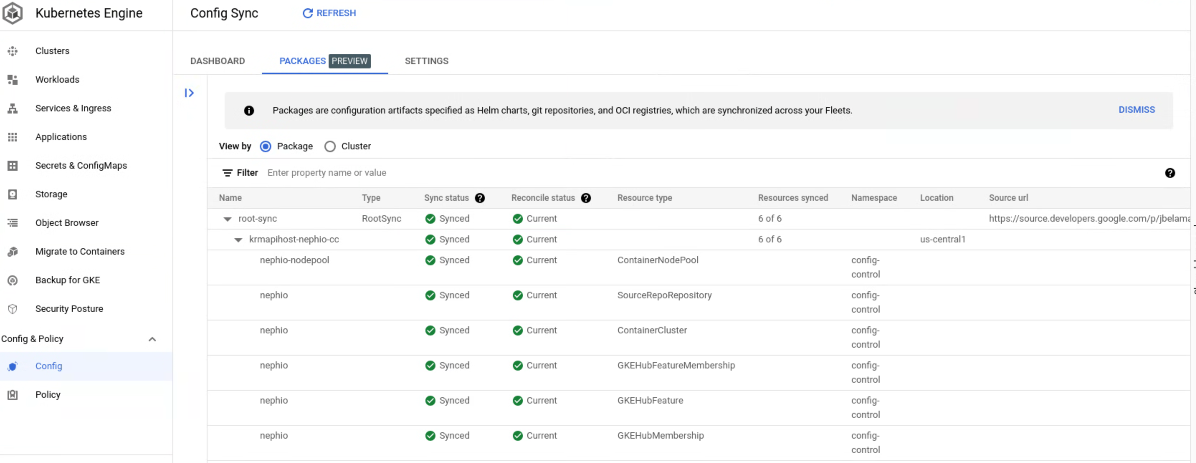
Task: Click the Workloads sidebar icon
Action: point(13,80)
